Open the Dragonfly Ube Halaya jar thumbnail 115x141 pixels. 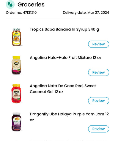click(x=16, y=122)
